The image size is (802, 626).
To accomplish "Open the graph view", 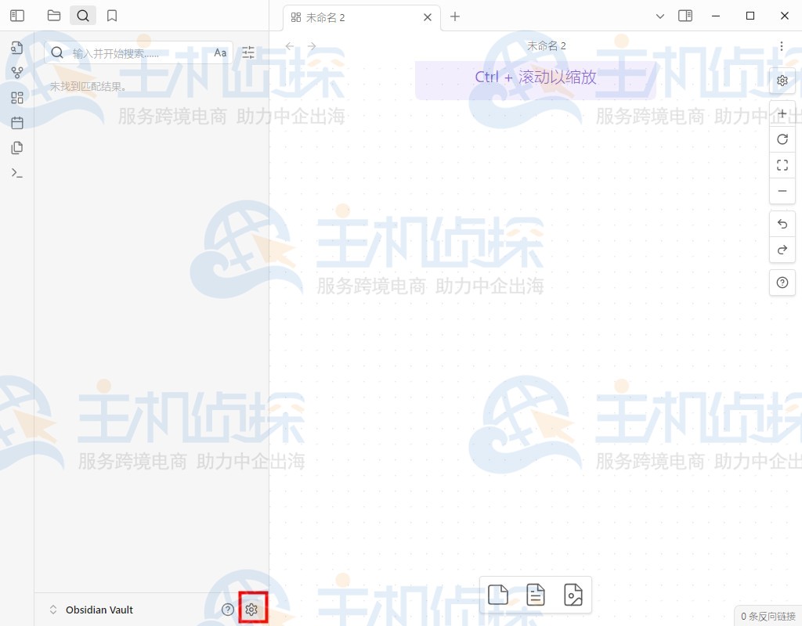I will (x=17, y=72).
